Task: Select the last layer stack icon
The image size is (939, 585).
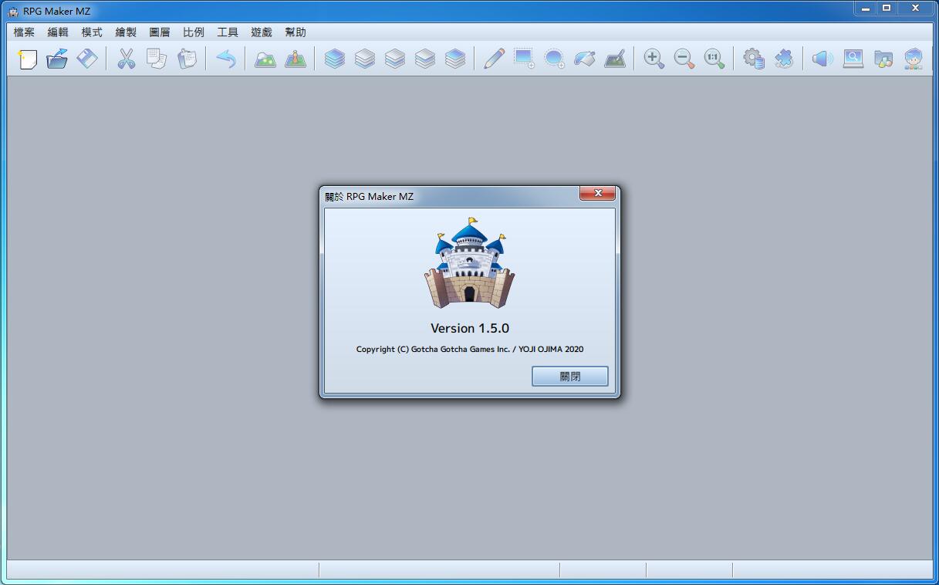Action: click(455, 59)
